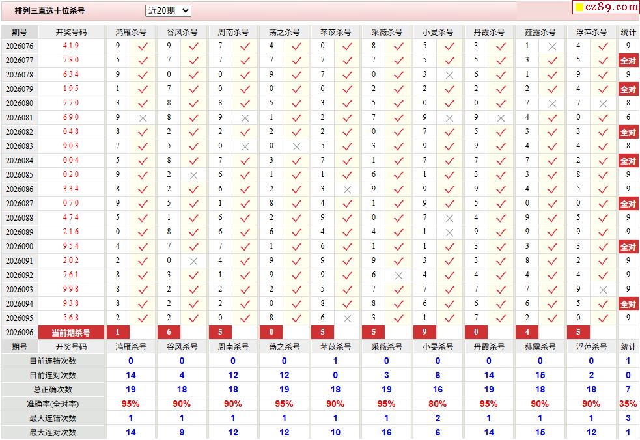The image size is (640, 440).
Task: Click the red checkmark for 丹霞杀号 in row 2026090
Action: [501, 247]
